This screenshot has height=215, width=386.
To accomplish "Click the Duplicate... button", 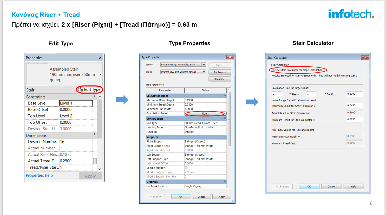I will [x=220, y=72].
